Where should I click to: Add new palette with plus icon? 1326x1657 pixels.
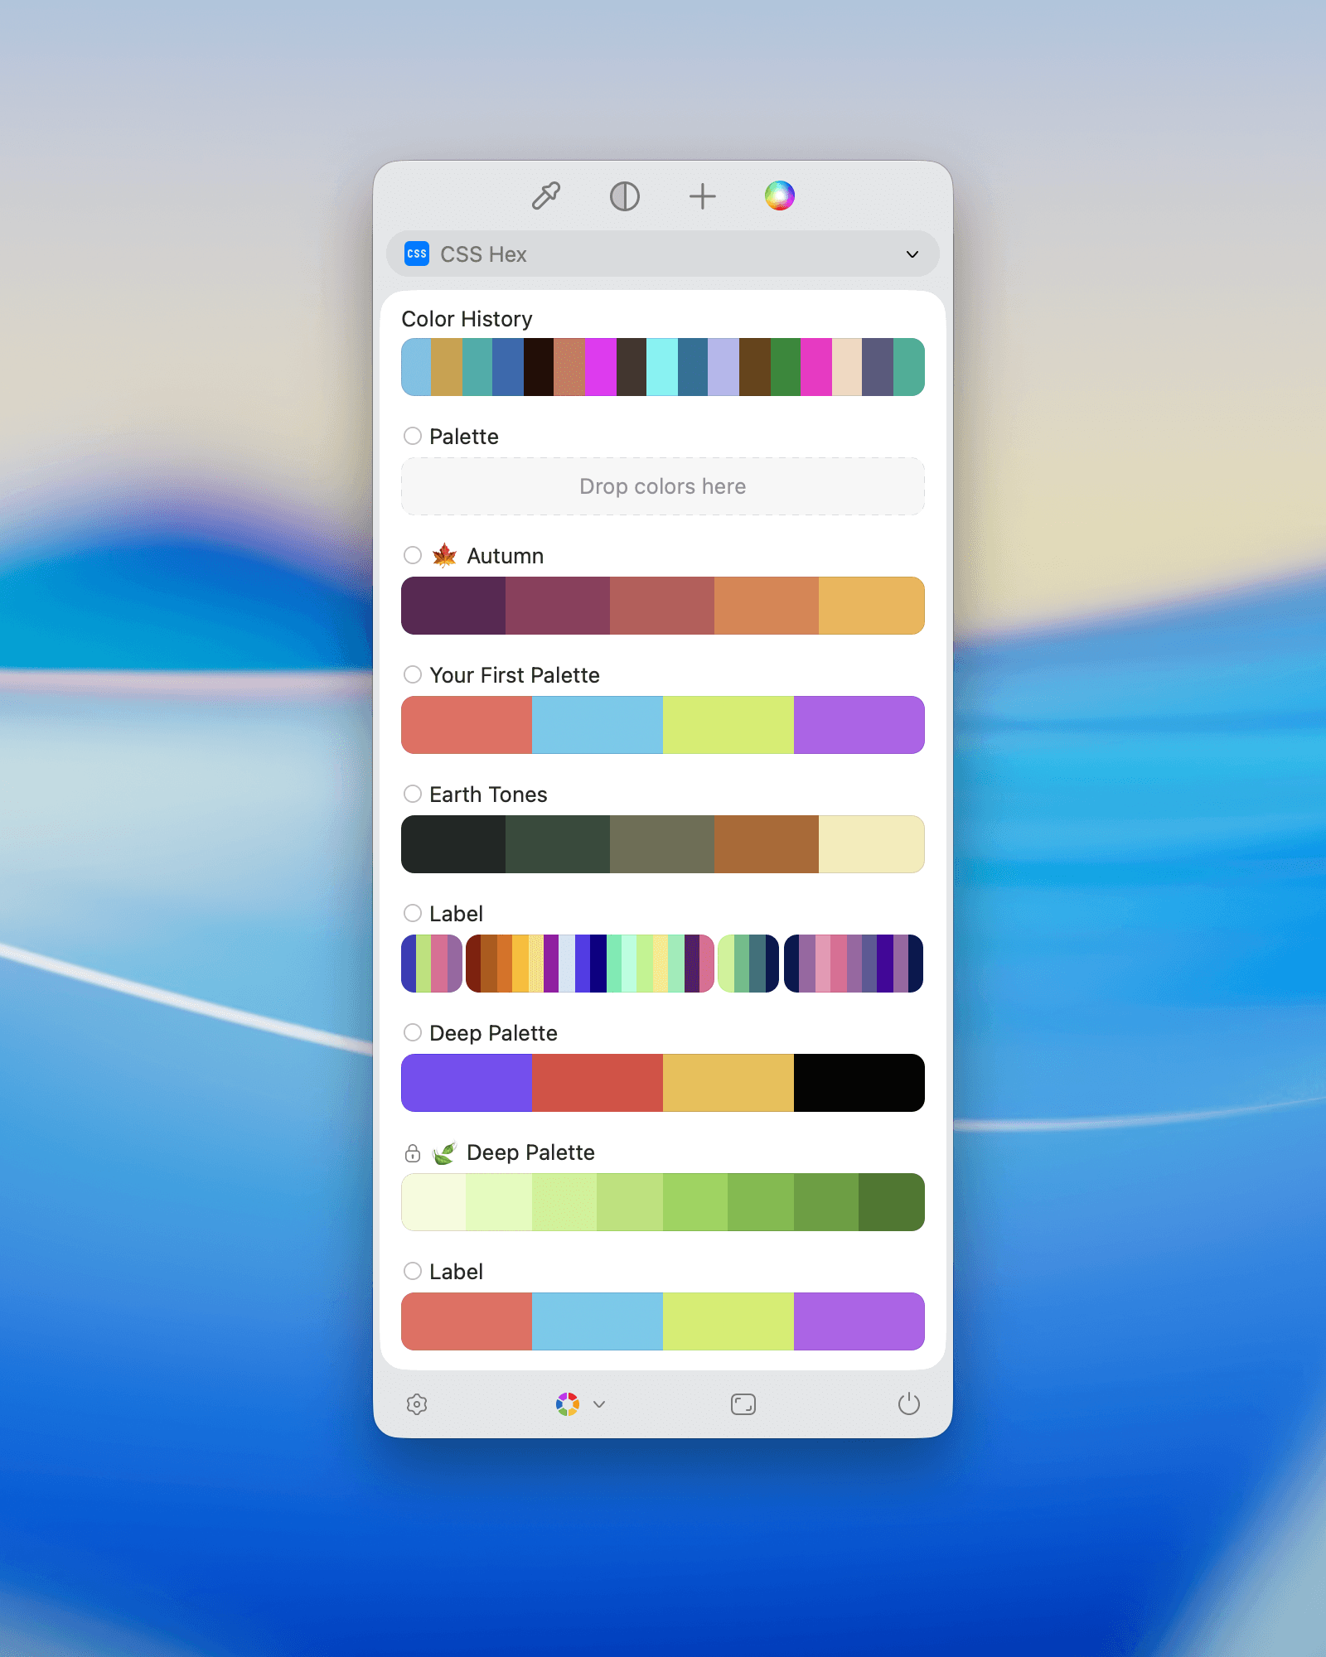[x=702, y=196]
